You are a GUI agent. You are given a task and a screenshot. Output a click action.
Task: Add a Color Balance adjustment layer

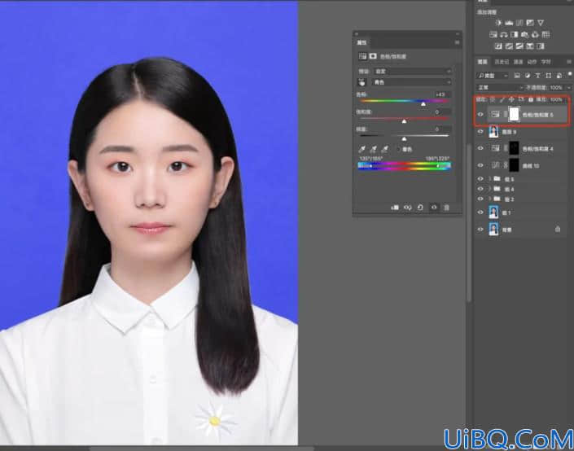pos(504,35)
